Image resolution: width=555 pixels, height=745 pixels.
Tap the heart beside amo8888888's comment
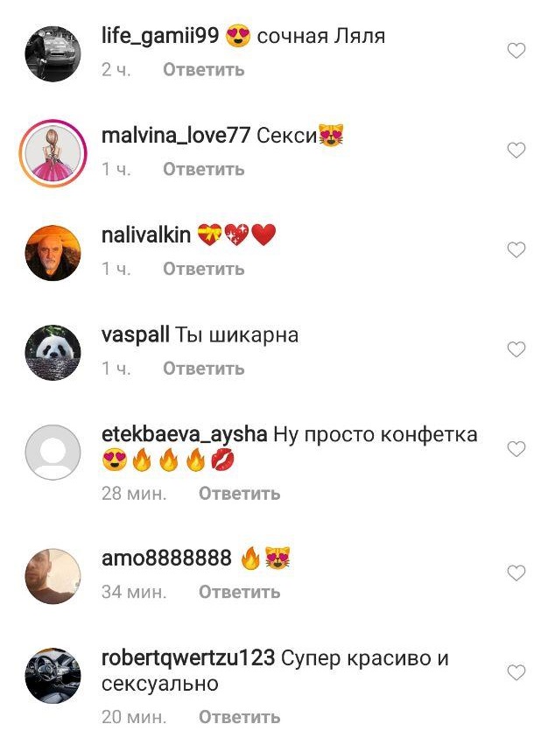tap(516, 573)
